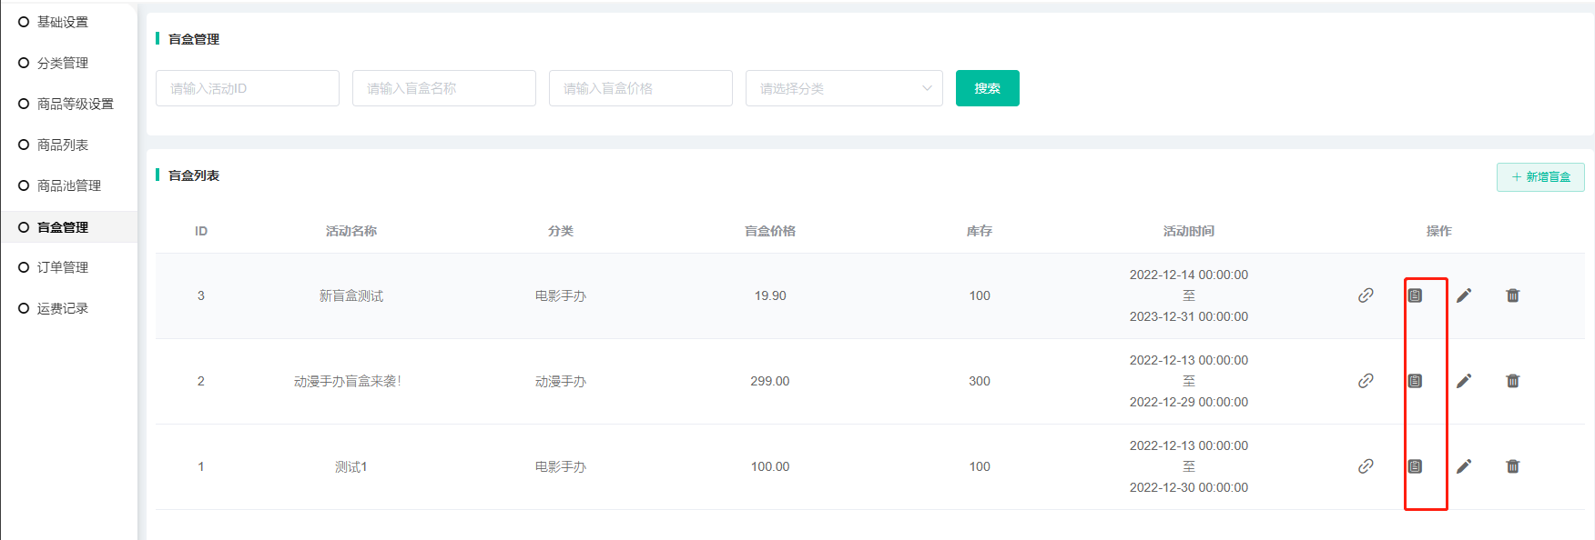
Task: Edit the 新盲盒测试 blind box with pencil icon
Action: (1464, 295)
